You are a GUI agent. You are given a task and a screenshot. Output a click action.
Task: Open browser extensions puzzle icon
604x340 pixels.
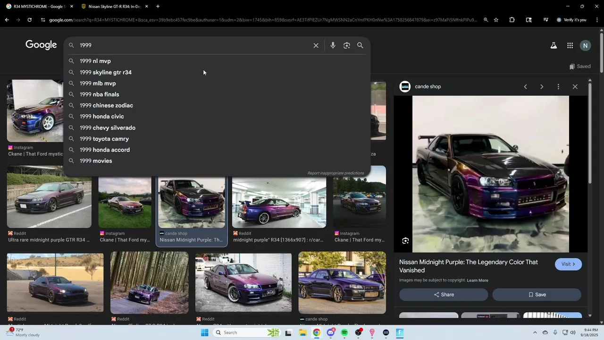[512, 20]
